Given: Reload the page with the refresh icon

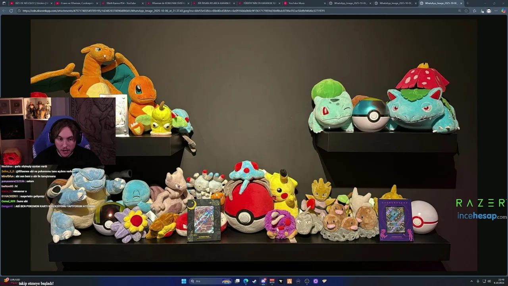Looking at the screenshot, I should click(x=11, y=11).
